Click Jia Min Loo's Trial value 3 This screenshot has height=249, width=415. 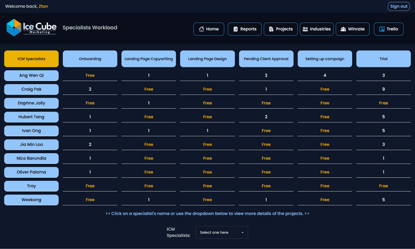click(x=383, y=145)
